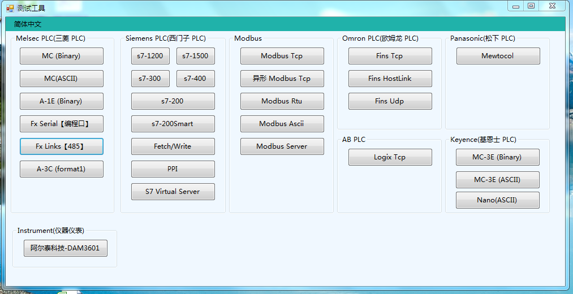Open the Mewtocol Panasonic test
Image resolution: width=573 pixels, height=294 pixels.
pyautogui.click(x=498, y=56)
